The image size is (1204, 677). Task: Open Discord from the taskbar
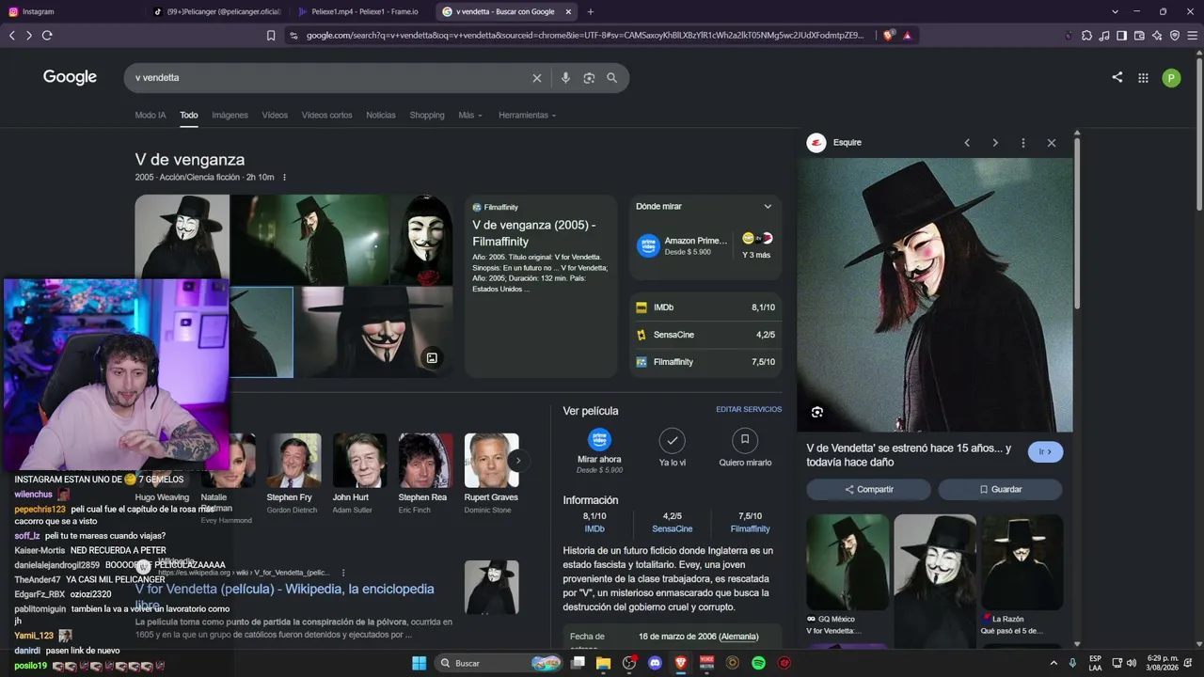tap(656, 663)
